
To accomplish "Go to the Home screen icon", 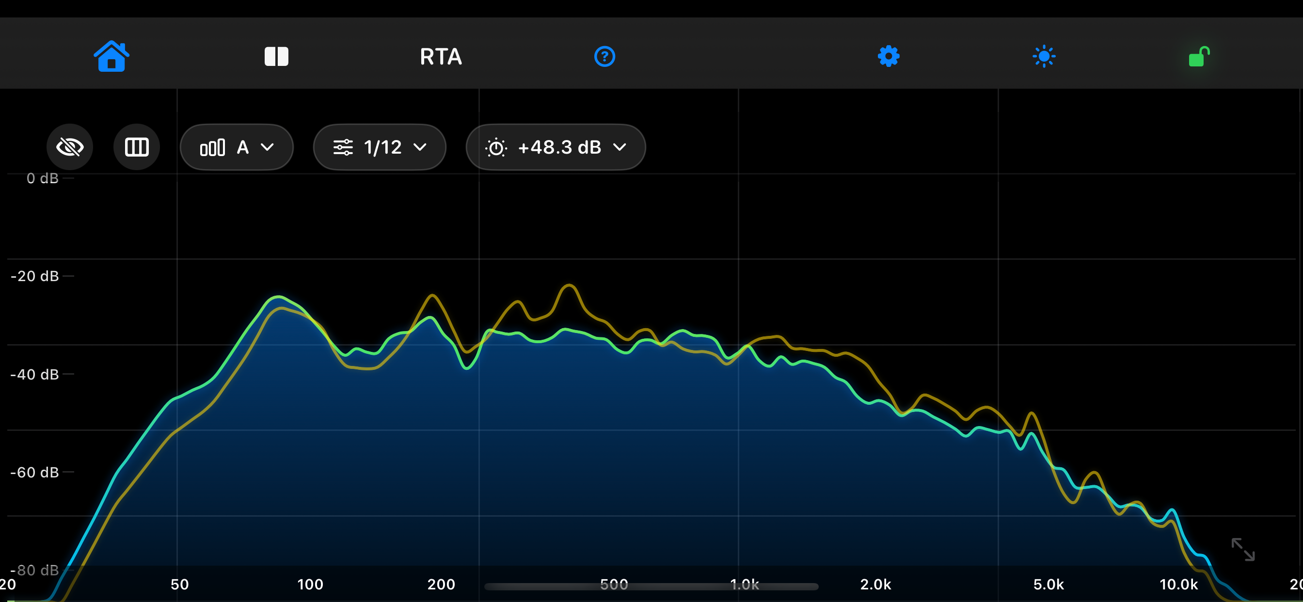I will click(x=111, y=56).
